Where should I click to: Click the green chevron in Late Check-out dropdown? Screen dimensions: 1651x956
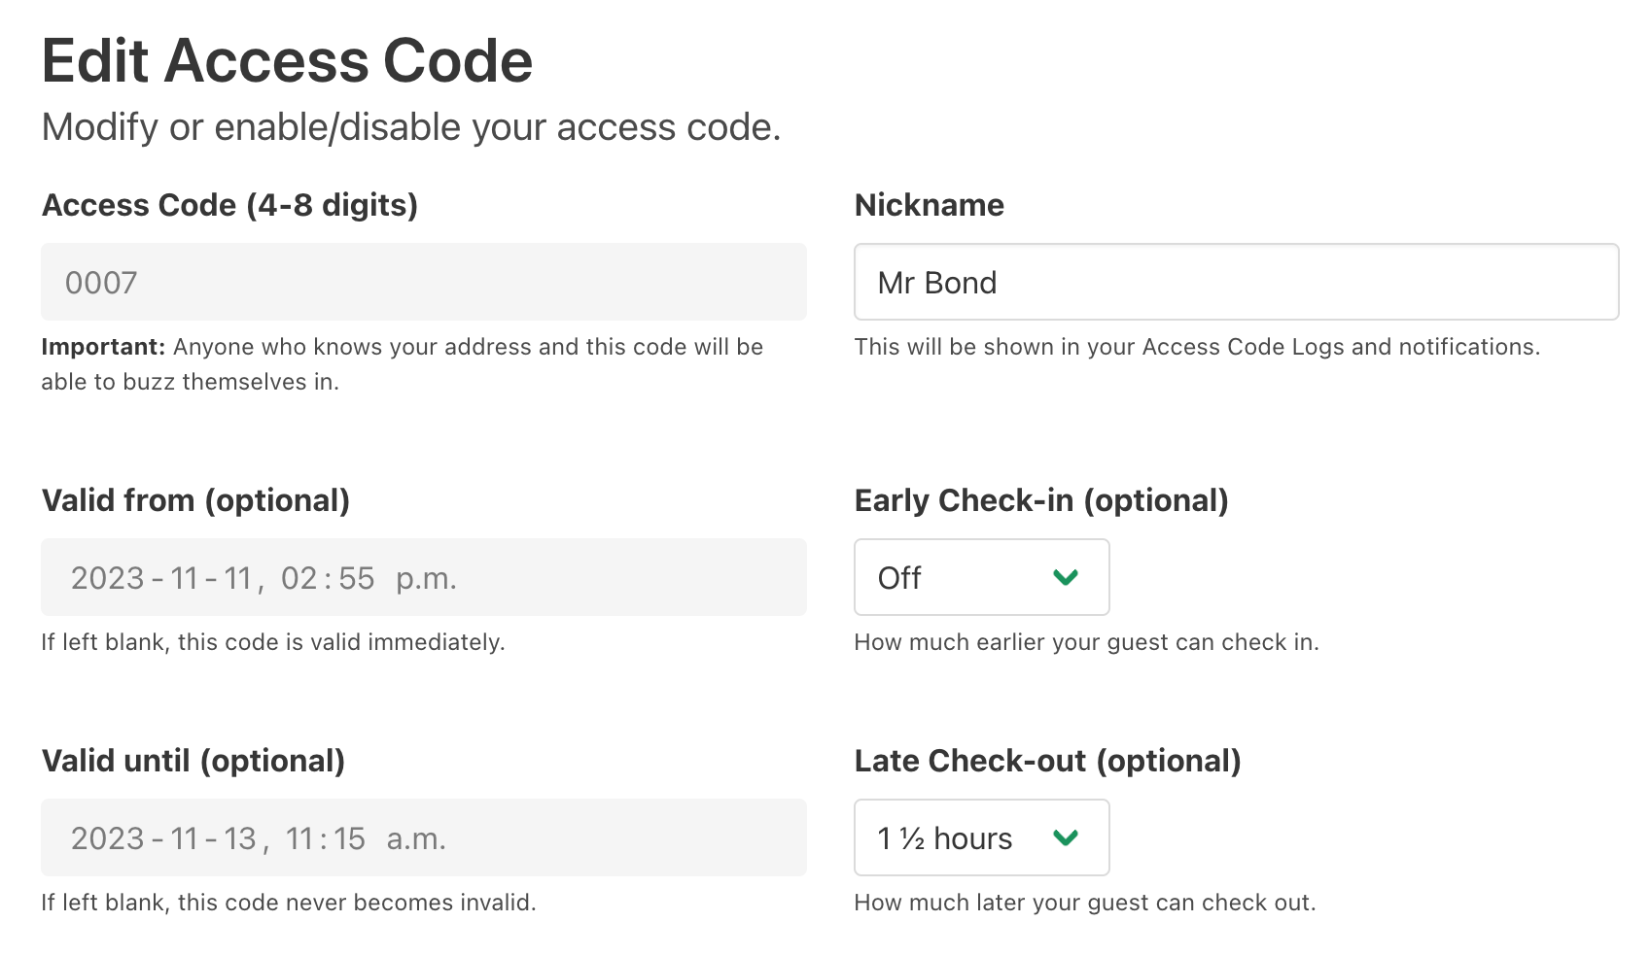[x=1066, y=838]
